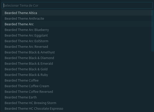Select Bearded Theme Arc Eggplant

pyautogui.click(x=26, y=35)
